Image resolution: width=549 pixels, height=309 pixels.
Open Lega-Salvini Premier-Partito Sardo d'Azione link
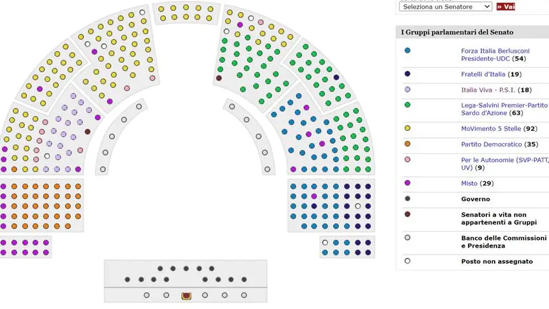click(x=504, y=109)
